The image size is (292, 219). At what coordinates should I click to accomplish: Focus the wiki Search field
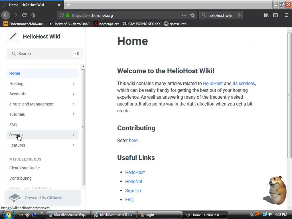(45, 54)
